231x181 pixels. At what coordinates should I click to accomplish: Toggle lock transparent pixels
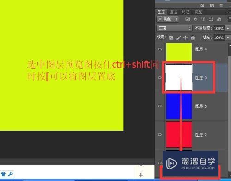coord(171,37)
